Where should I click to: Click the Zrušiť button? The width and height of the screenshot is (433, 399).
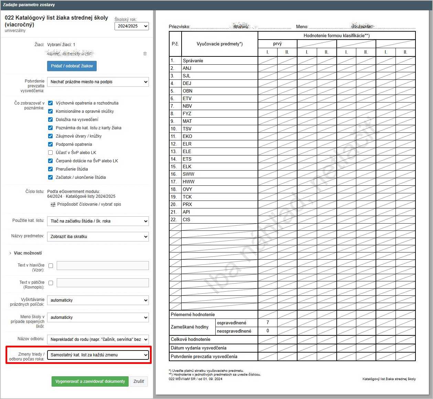(139, 381)
